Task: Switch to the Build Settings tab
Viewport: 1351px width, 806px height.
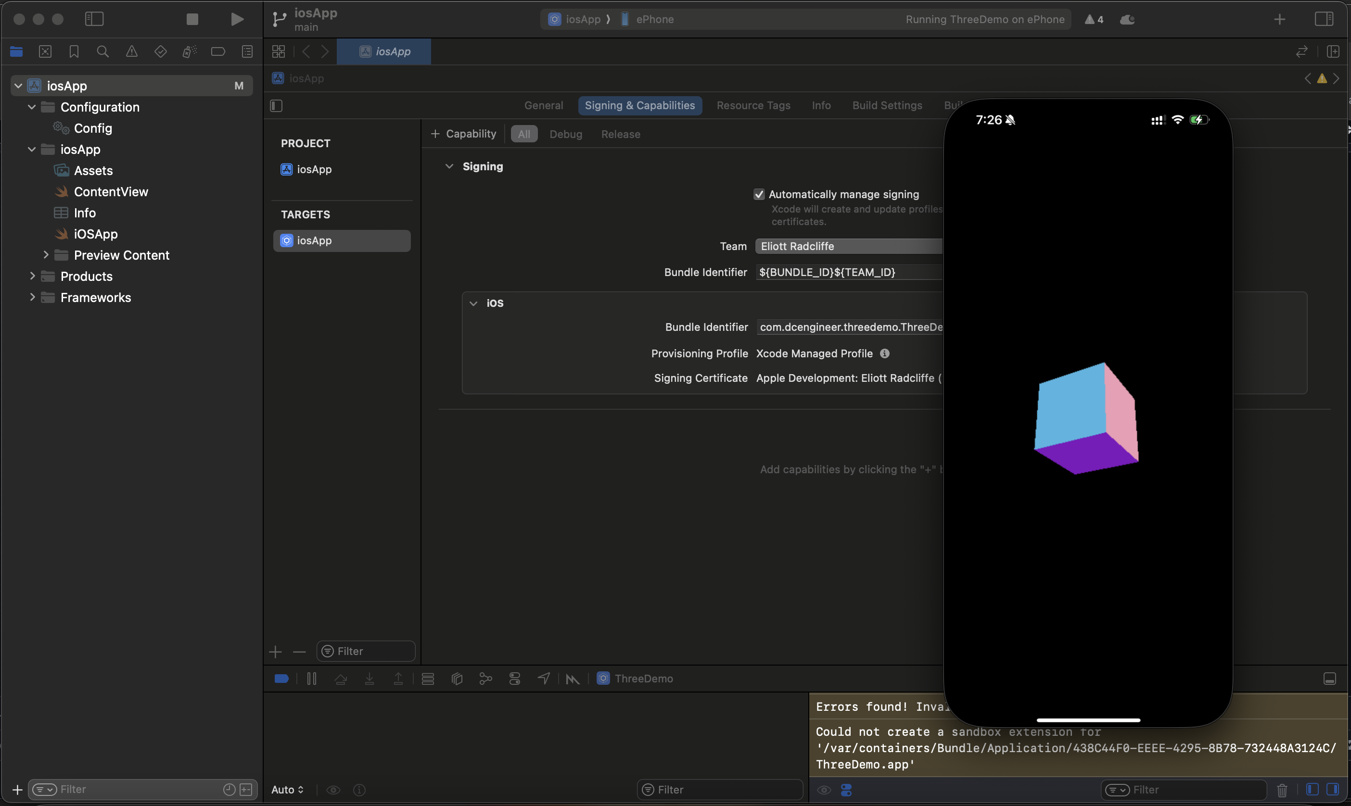Action: coord(887,105)
